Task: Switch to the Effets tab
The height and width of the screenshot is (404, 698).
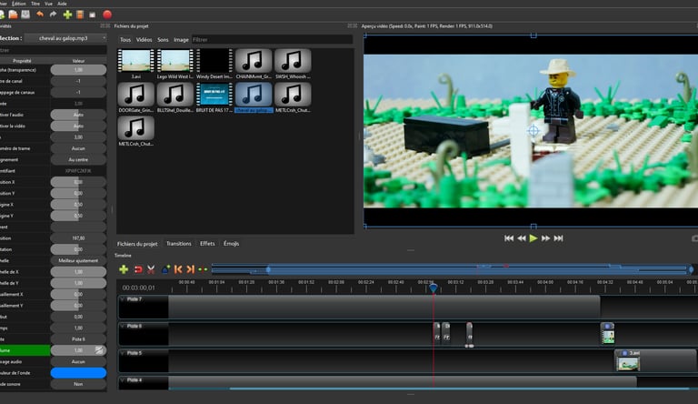Action: 207,244
